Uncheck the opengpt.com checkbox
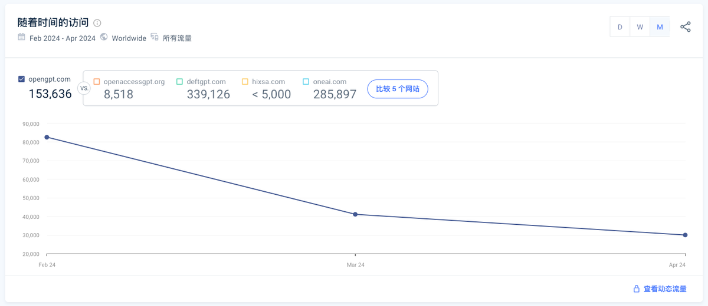Image resolution: width=708 pixels, height=306 pixels. click(x=22, y=79)
